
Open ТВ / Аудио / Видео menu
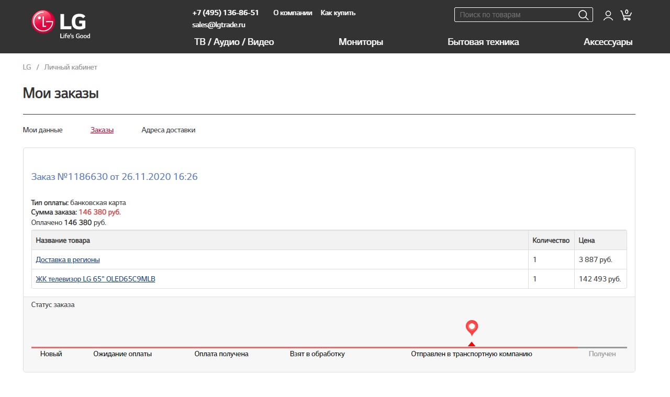[x=234, y=42]
